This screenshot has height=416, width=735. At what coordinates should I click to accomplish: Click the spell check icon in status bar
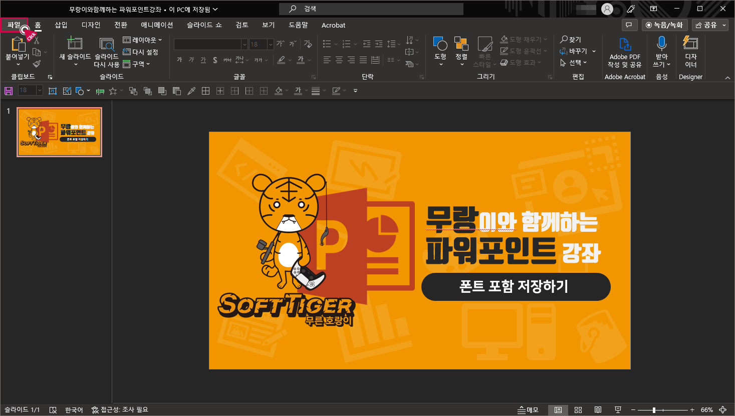pos(53,410)
